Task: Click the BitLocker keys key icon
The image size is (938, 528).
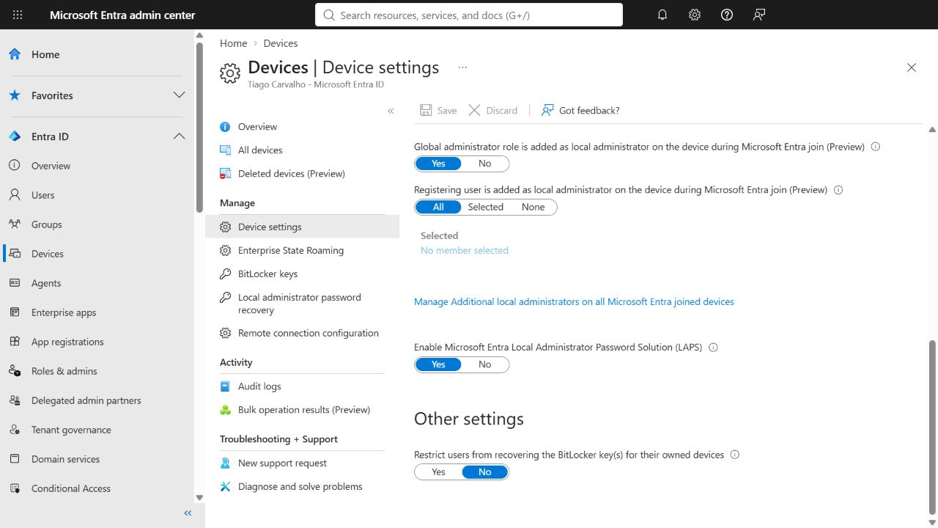Action: (225, 274)
